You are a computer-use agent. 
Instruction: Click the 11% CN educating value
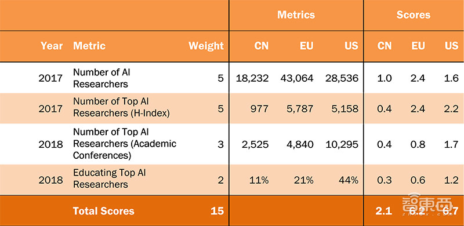tap(259, 180)
